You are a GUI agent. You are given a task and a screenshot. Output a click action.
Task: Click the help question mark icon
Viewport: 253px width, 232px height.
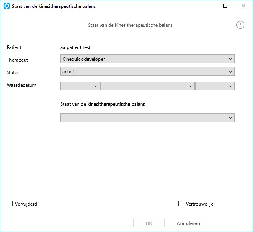point(240,25)
